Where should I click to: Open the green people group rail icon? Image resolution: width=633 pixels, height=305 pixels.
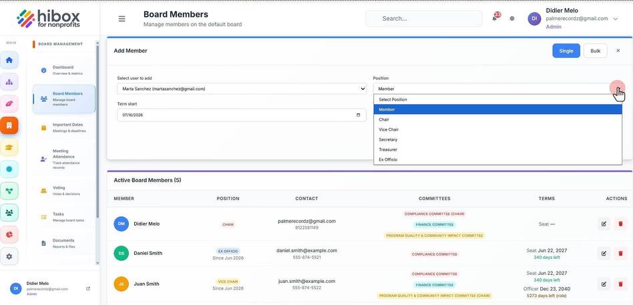pyautogui.click(x=9, y=213)
